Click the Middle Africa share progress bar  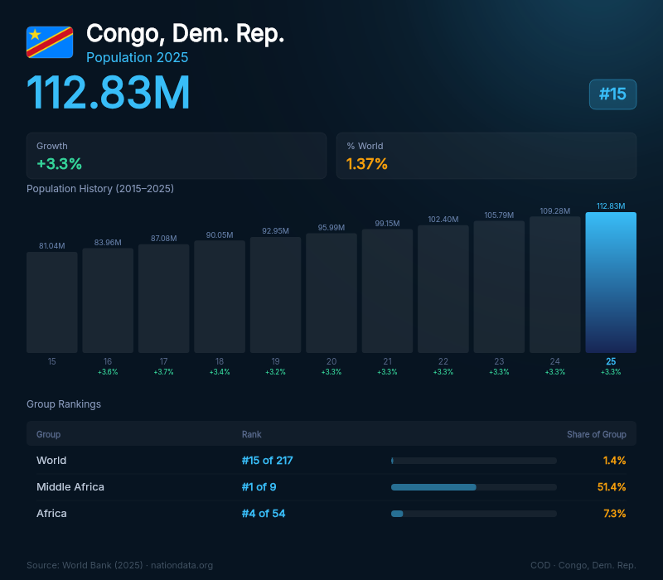pyautogui.click(x=474, y=487)
